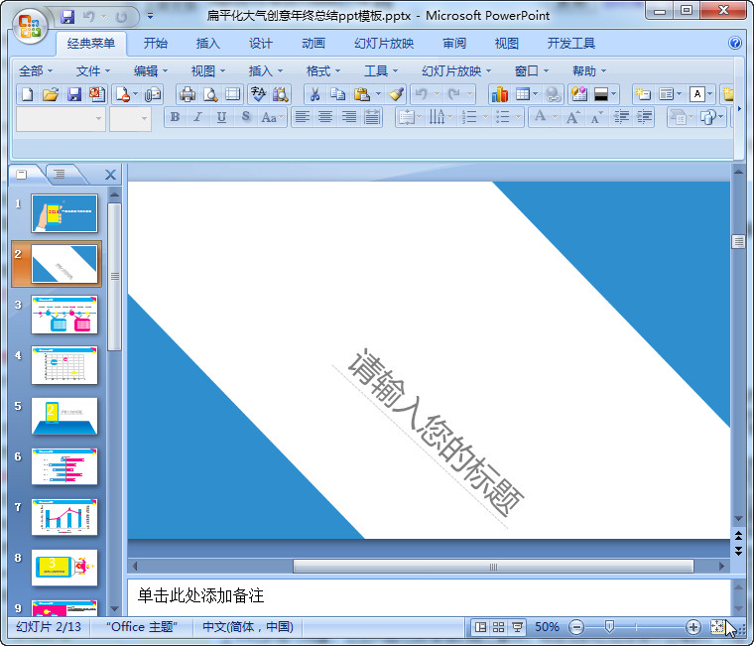Toggle underline formatting
The image size is (754, 646).
(221, 117)
